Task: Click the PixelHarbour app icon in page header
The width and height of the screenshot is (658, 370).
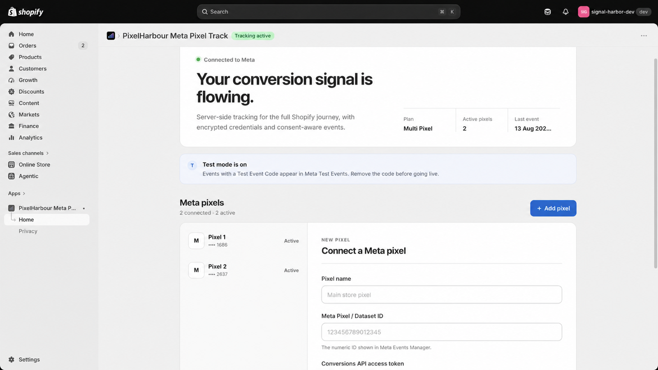Action: (111, 36)
